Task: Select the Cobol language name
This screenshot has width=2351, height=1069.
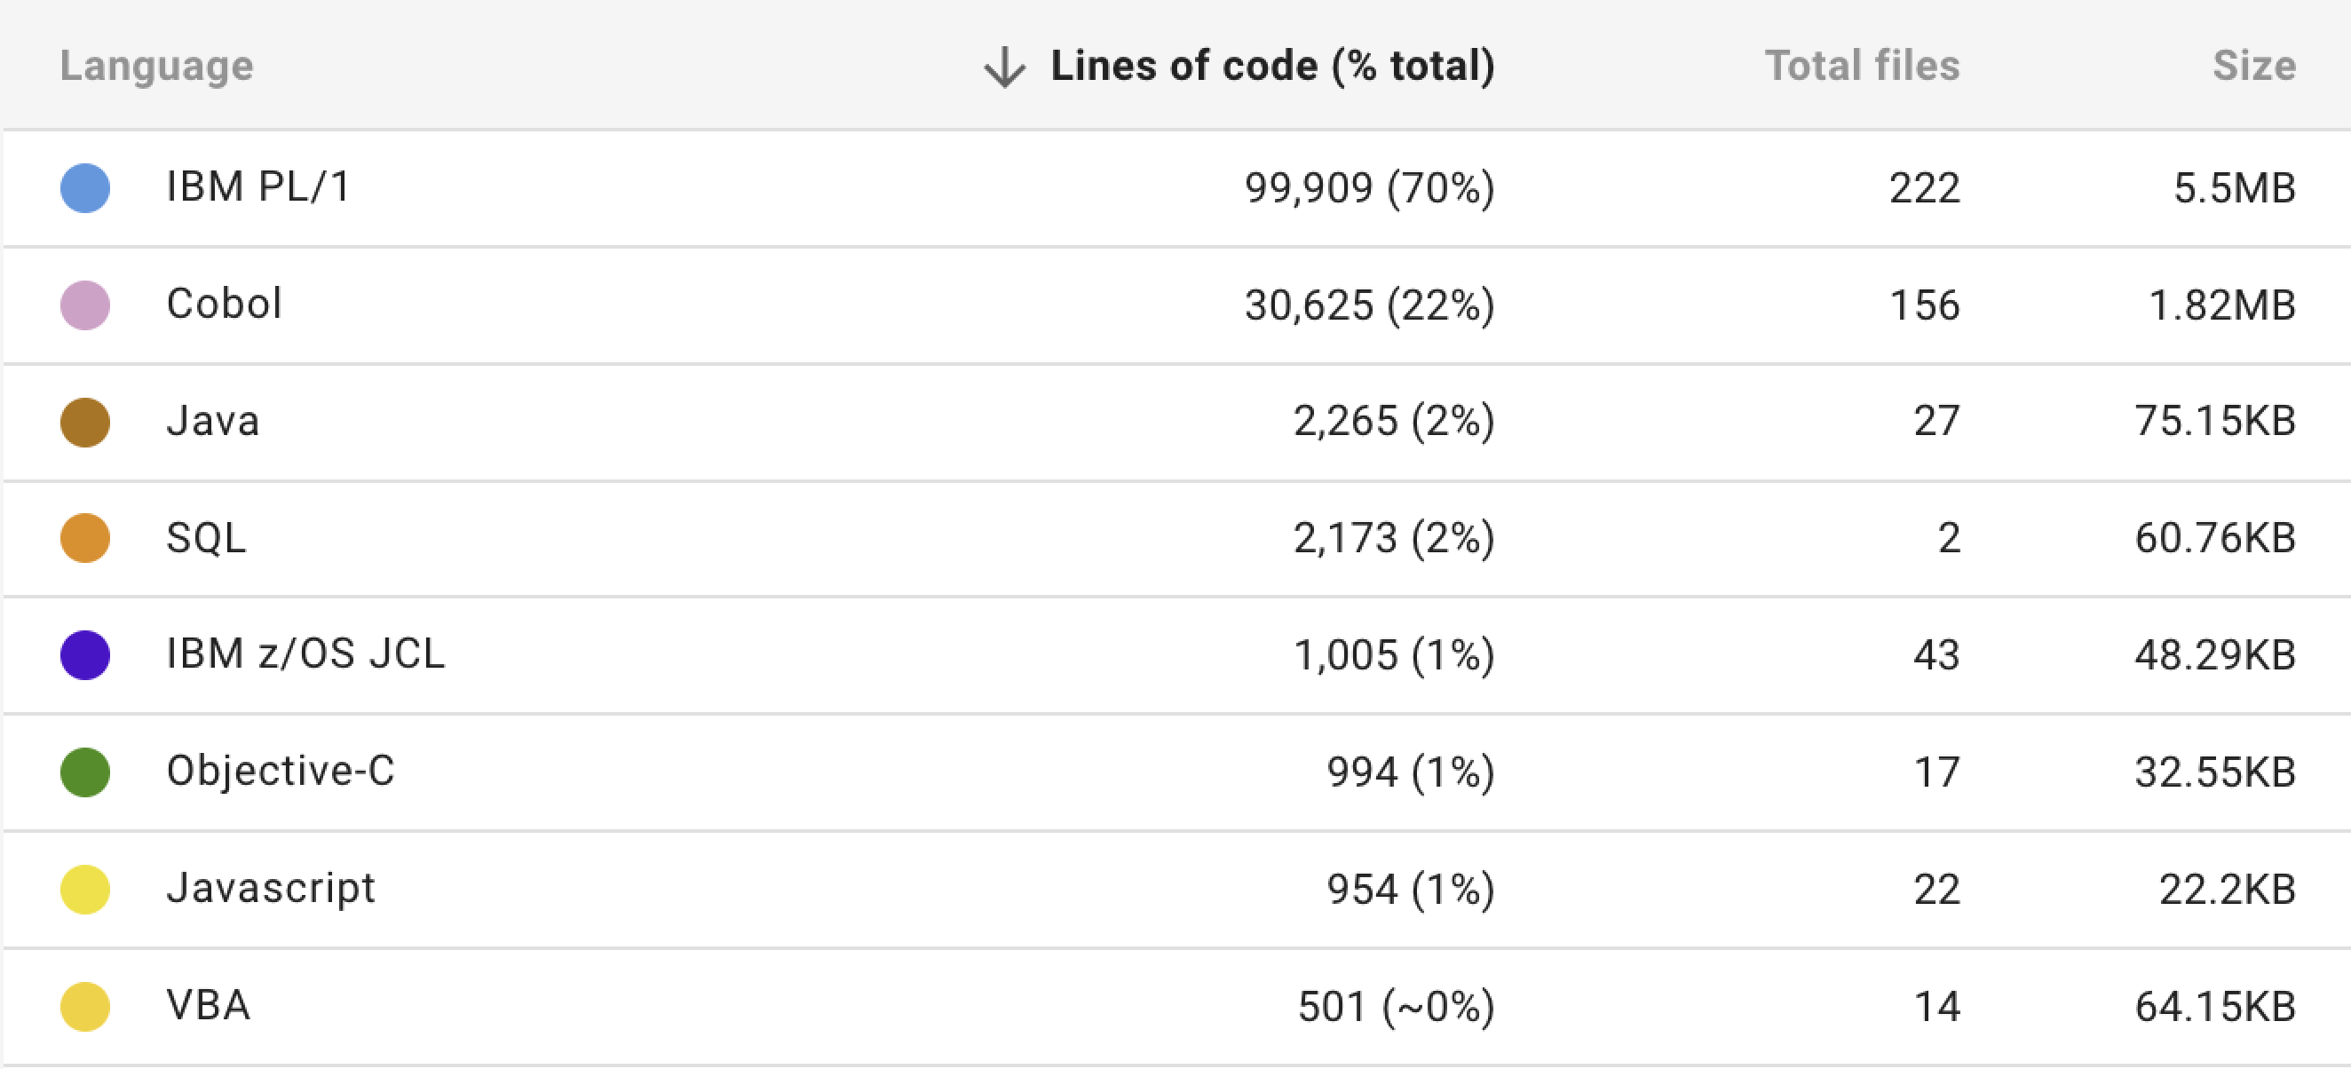Action: [x=224, y=305]
